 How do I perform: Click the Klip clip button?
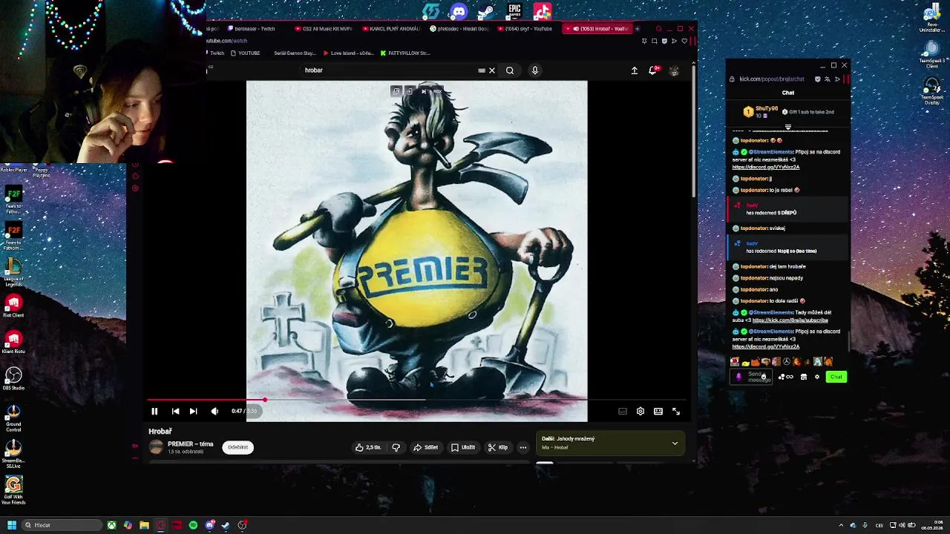497,447
